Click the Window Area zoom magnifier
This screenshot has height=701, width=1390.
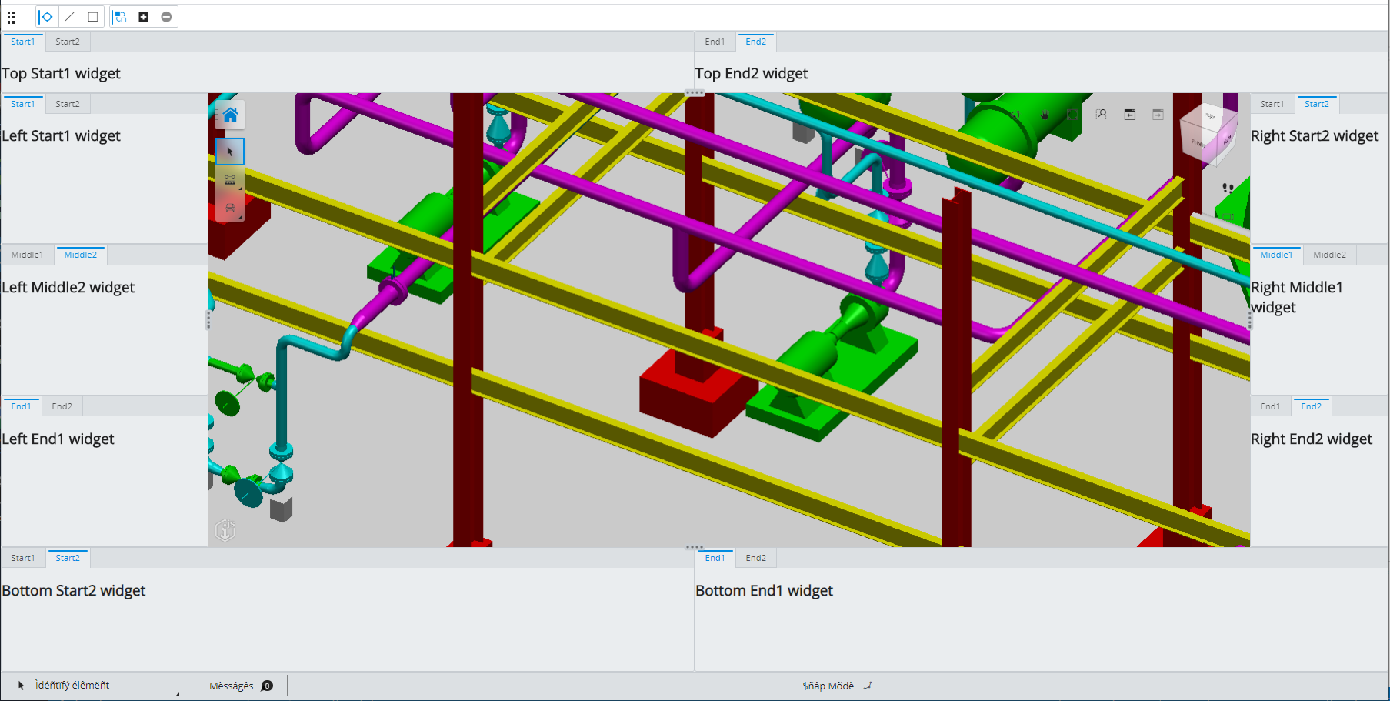(x=1102, y=115)
